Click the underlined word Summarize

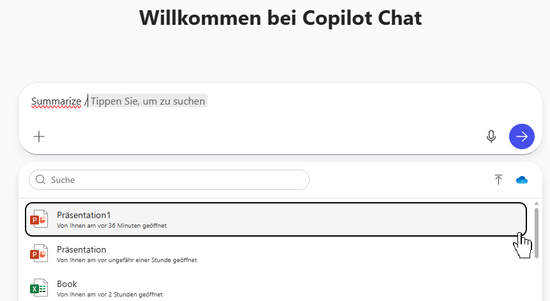[56, 101]
